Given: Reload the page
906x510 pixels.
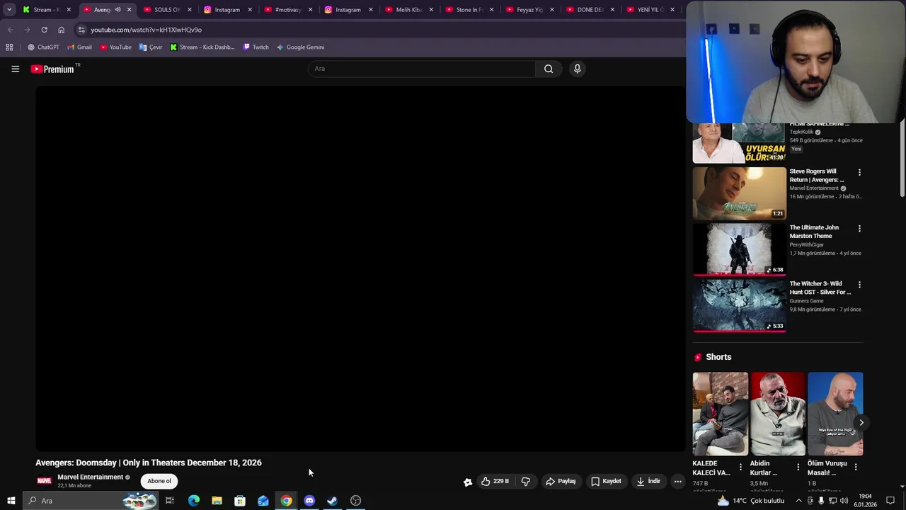Looking at the screenshot, I should click(x=44, y=30).
